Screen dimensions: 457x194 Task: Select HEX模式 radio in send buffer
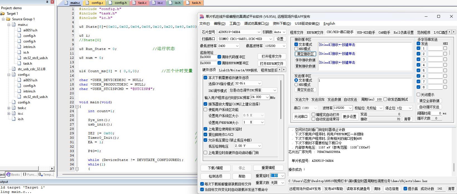[x=296, y=85]
